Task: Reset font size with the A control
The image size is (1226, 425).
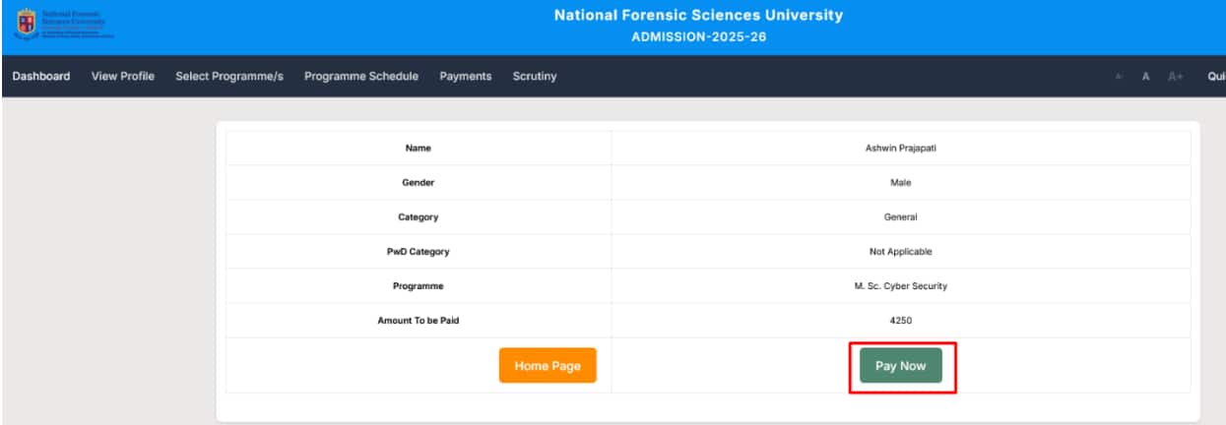Action: 1146,77
